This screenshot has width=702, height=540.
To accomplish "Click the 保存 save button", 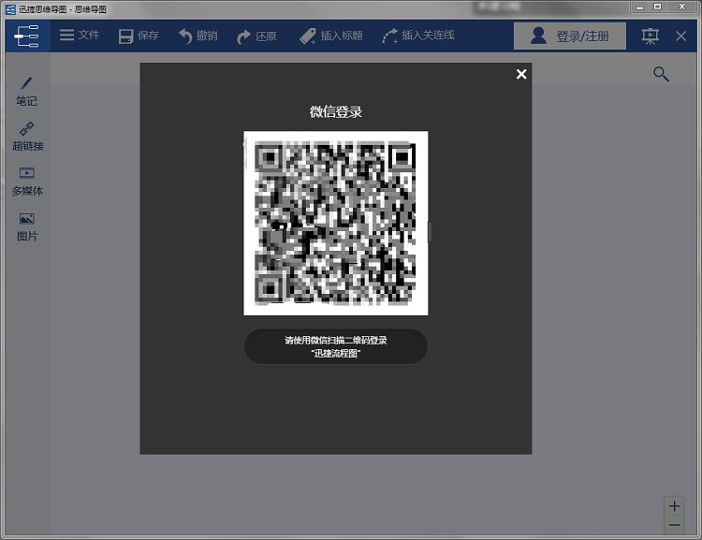I will coord(139,36).
